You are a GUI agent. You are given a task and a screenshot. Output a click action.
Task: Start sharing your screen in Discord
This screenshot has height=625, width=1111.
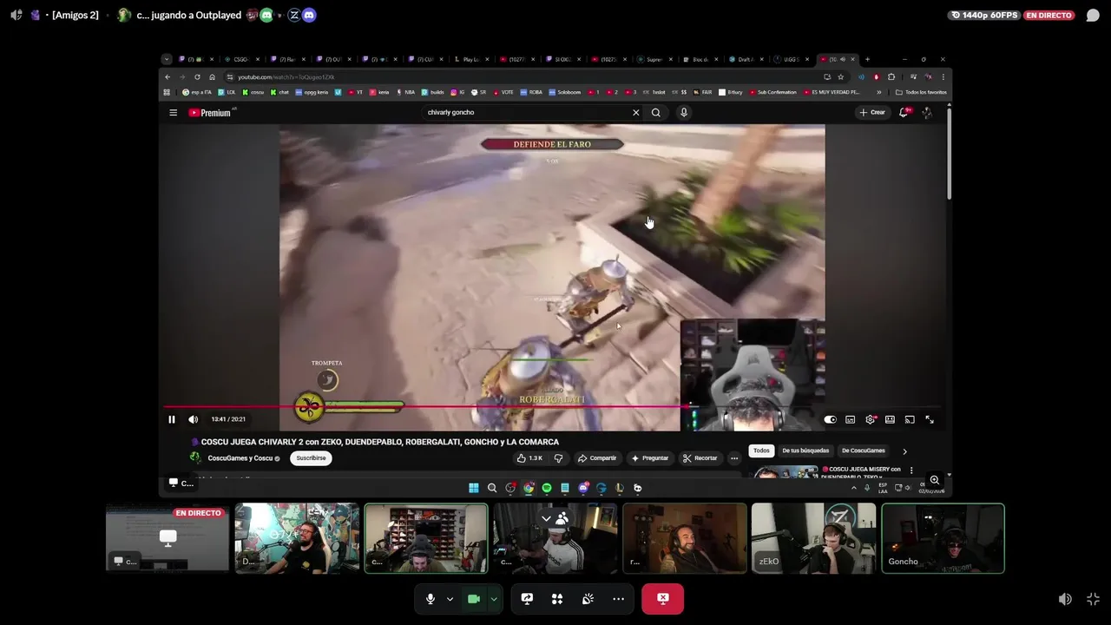point(527,599)
